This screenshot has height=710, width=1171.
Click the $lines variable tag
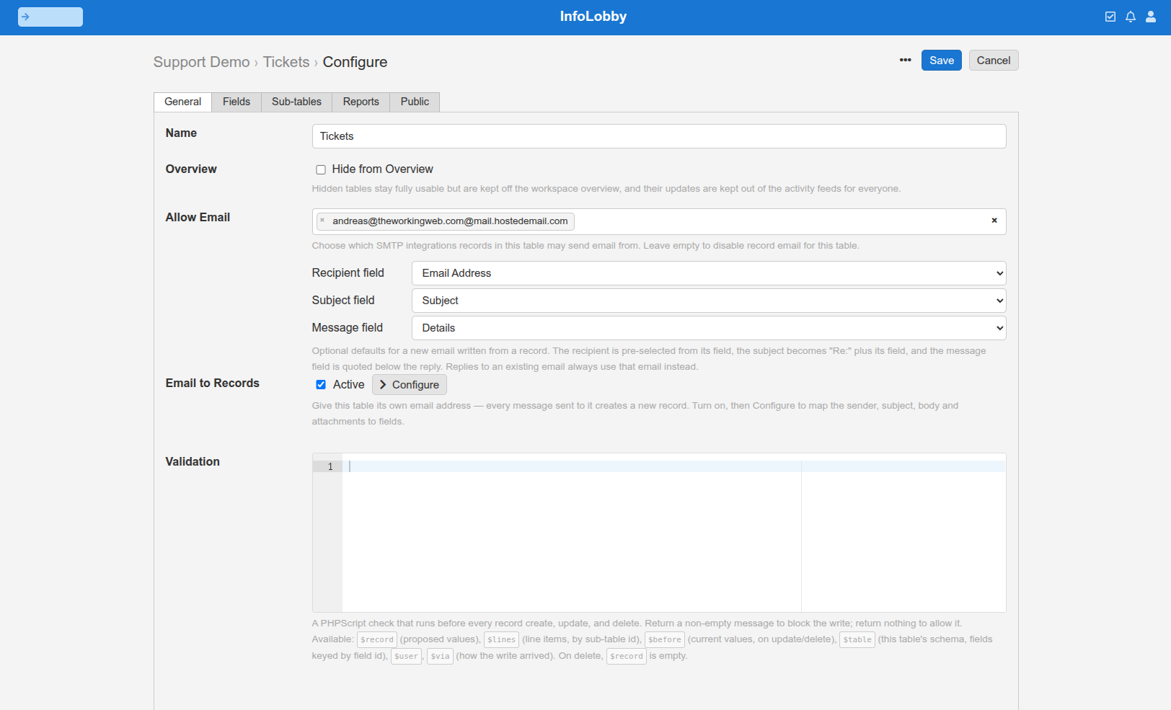click(x=501, y=639)
